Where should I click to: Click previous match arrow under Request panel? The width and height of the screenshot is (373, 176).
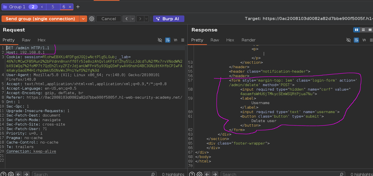pyautogui.click(x=19, y=174)
